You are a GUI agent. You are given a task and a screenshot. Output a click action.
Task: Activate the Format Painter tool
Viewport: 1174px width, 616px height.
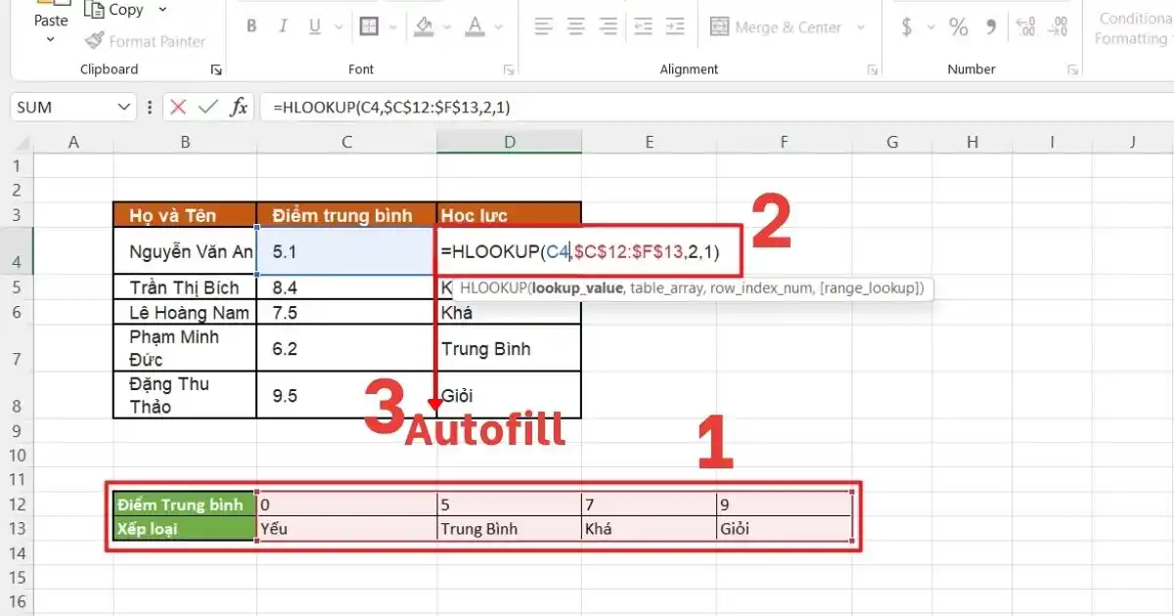(x=145, y=41)
